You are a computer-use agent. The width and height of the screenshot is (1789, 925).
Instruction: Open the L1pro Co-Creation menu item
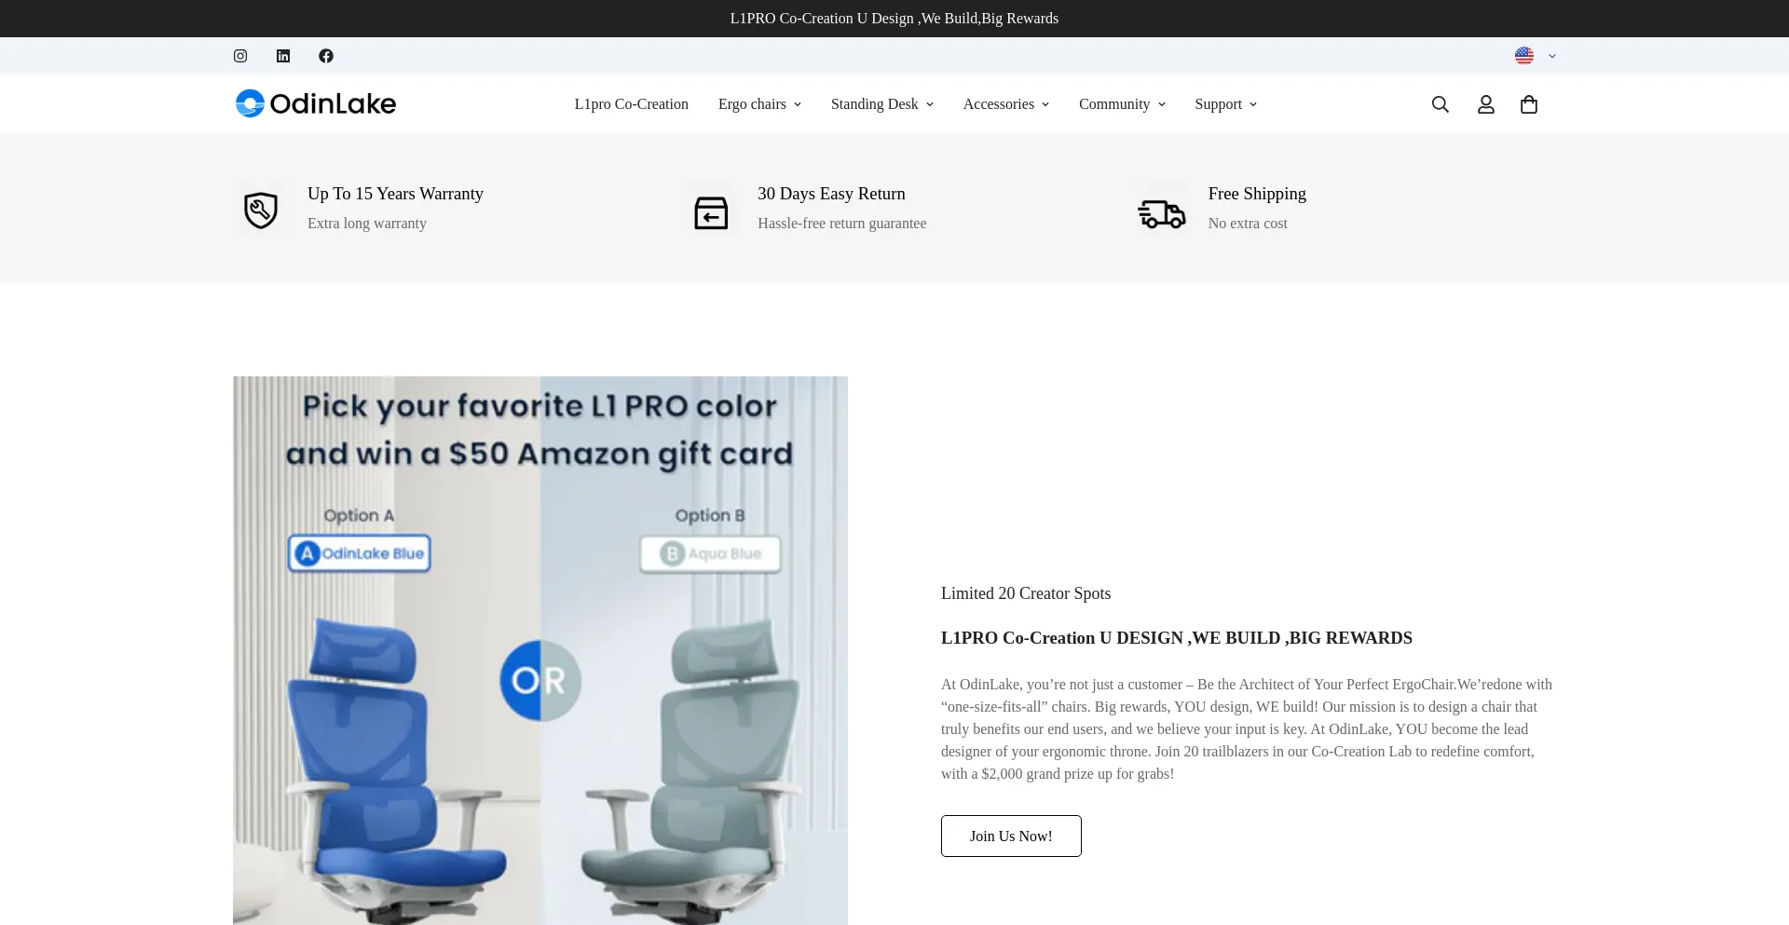(x=632, y=104)
